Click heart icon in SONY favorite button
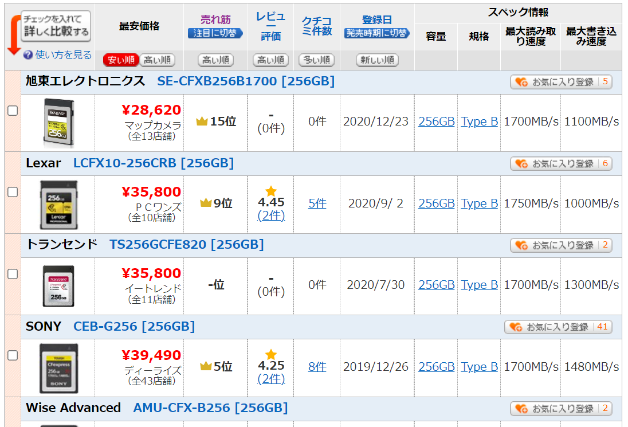Viewport: 628px width, 427px height. coord(516,327)
